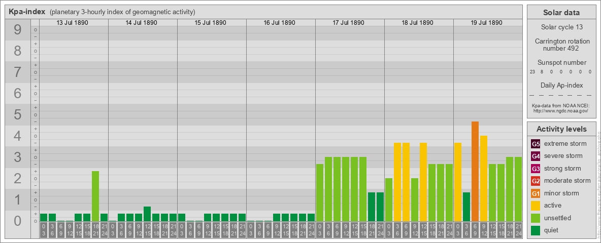601x243 pixels.
Task: Click the 'extreme storm' legend label
Action: tap(565, 144)
